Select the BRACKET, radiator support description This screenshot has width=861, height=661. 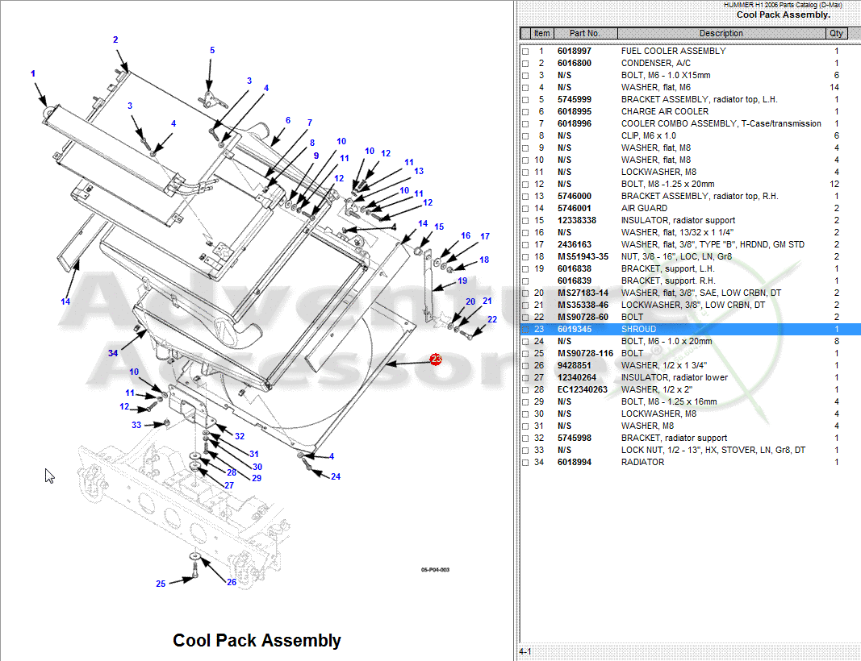[674, 439]
